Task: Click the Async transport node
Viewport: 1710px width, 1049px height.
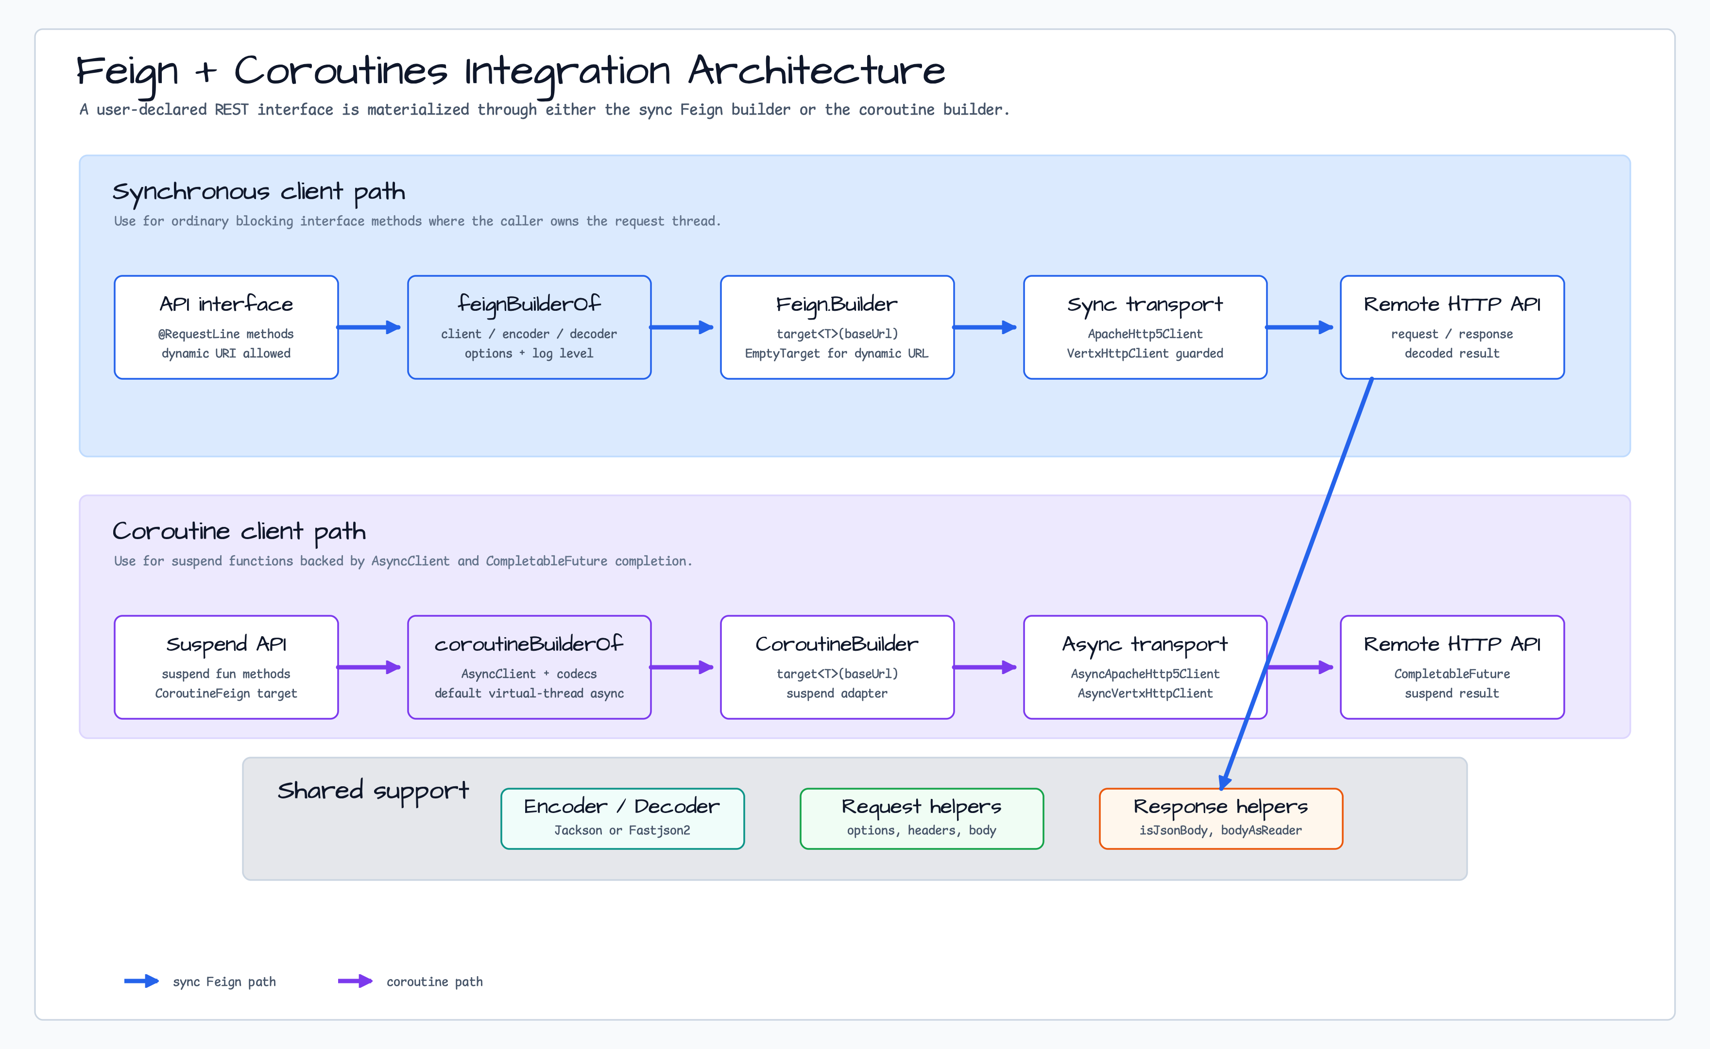Action: pyautogui.click(x=1145, y=667)
